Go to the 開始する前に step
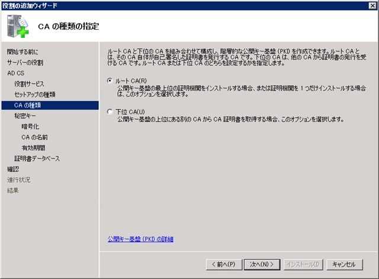The image size is (379, 279). click(23, 52)
